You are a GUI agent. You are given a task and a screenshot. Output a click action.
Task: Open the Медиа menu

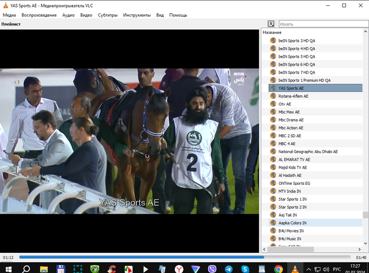pyautogui.click(x=9, y=15)
